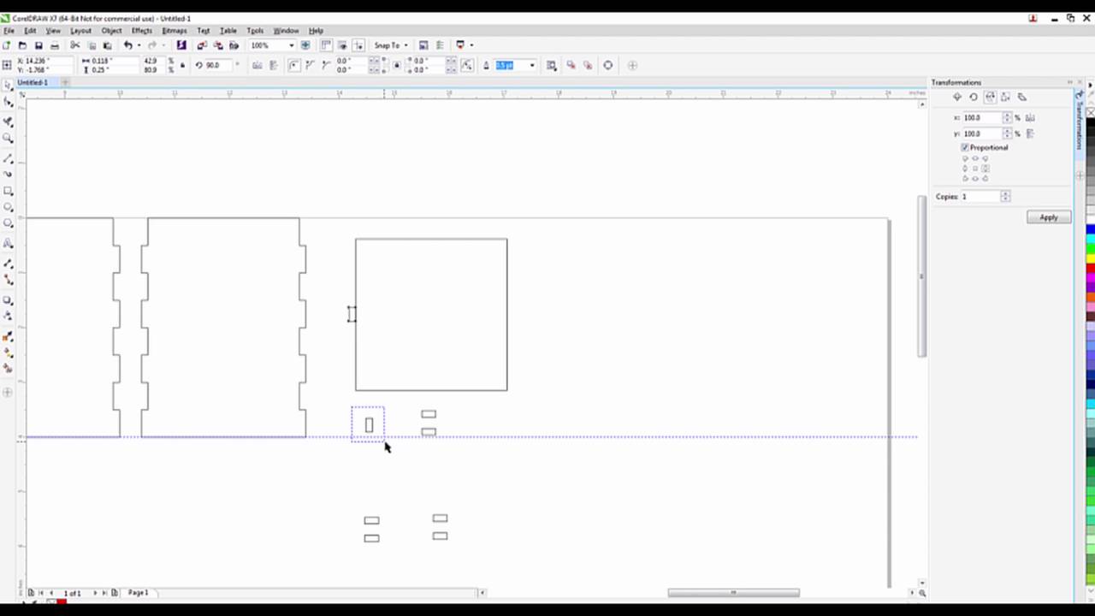Image resolution: width=1095 pixels, height=616 pixels.
Task: Click the x scale field showing 100.0
Action: (982, 118)
